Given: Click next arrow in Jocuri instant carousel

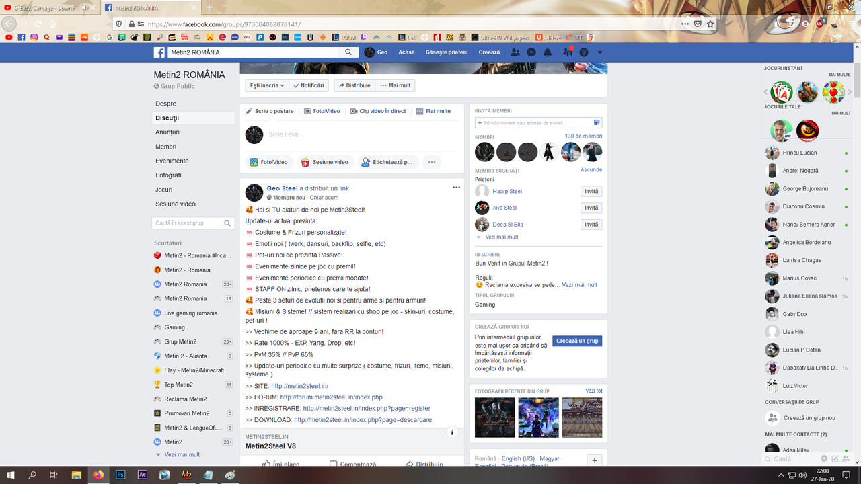Looking at the screenshot, I should point(850,92).
